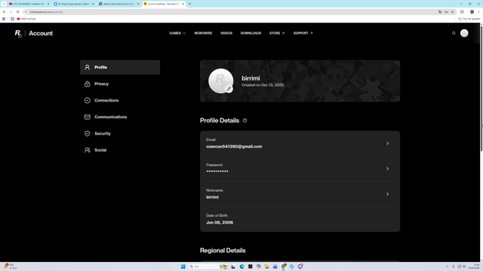Select the Profile sidebar item
The height and width of the screenshot is (271, 483).
point(120,67)
